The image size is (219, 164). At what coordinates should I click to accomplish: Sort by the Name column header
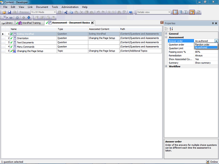tap(34, 29)
